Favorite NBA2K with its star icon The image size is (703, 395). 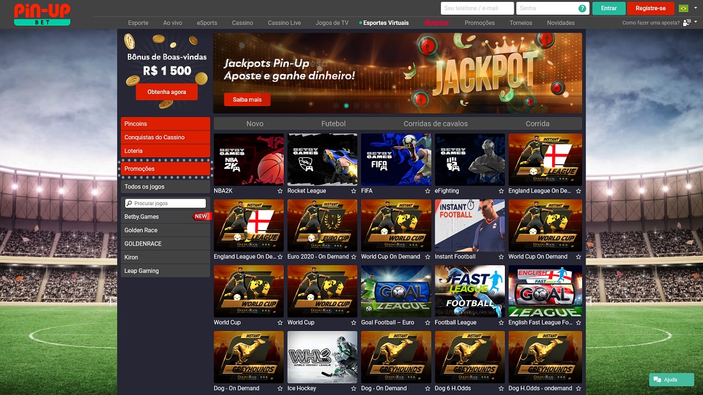point(280,191)
